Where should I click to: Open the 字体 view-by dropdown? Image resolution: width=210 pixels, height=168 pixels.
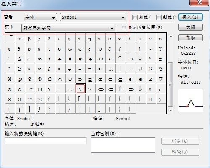point(40,17)
